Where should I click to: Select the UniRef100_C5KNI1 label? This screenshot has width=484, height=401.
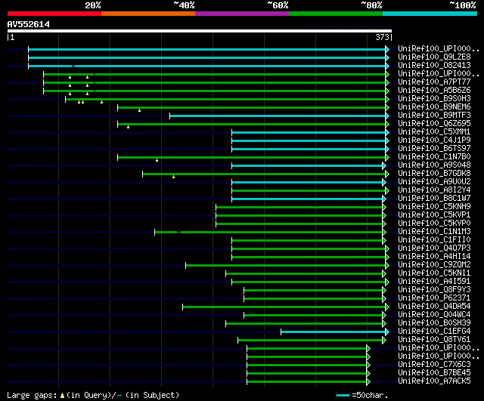click(434, 273)
